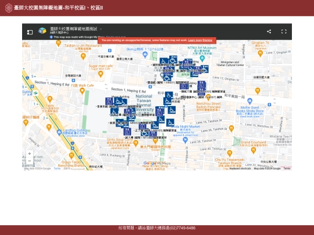
Task: Click the Sugar man cafe pin
Action: point(101,74)
